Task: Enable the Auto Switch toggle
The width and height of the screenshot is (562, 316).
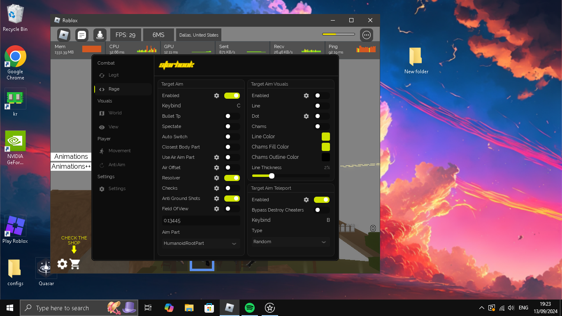Action: click(x=232, y=137)
